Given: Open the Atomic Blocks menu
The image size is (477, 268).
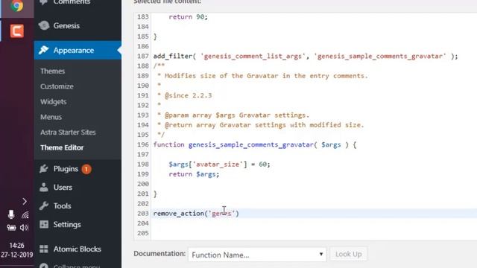Looking at the screenshot, I should point(78,249).
